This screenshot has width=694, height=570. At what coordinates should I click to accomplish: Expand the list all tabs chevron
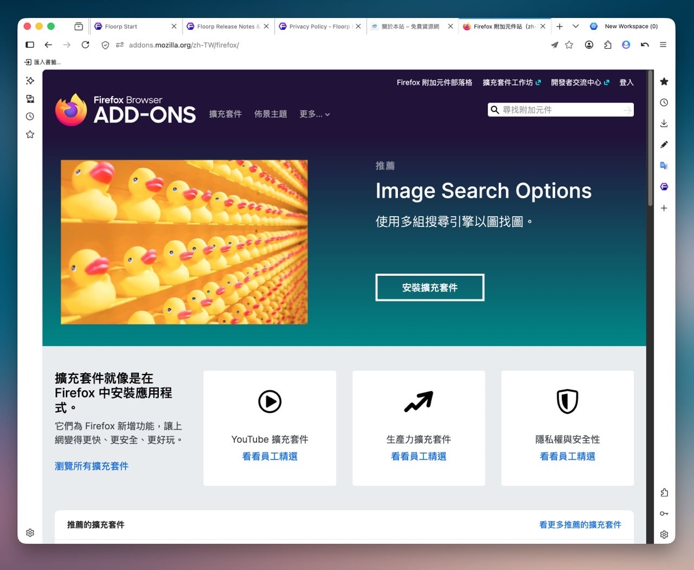tap(576, 26)
